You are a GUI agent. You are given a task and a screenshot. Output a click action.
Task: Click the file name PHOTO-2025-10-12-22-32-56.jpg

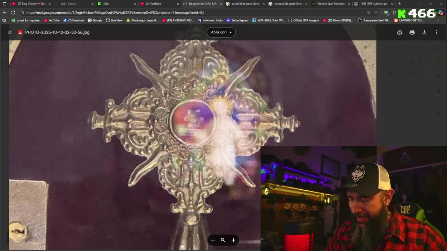pyautogui.click(x=57, y=32)
